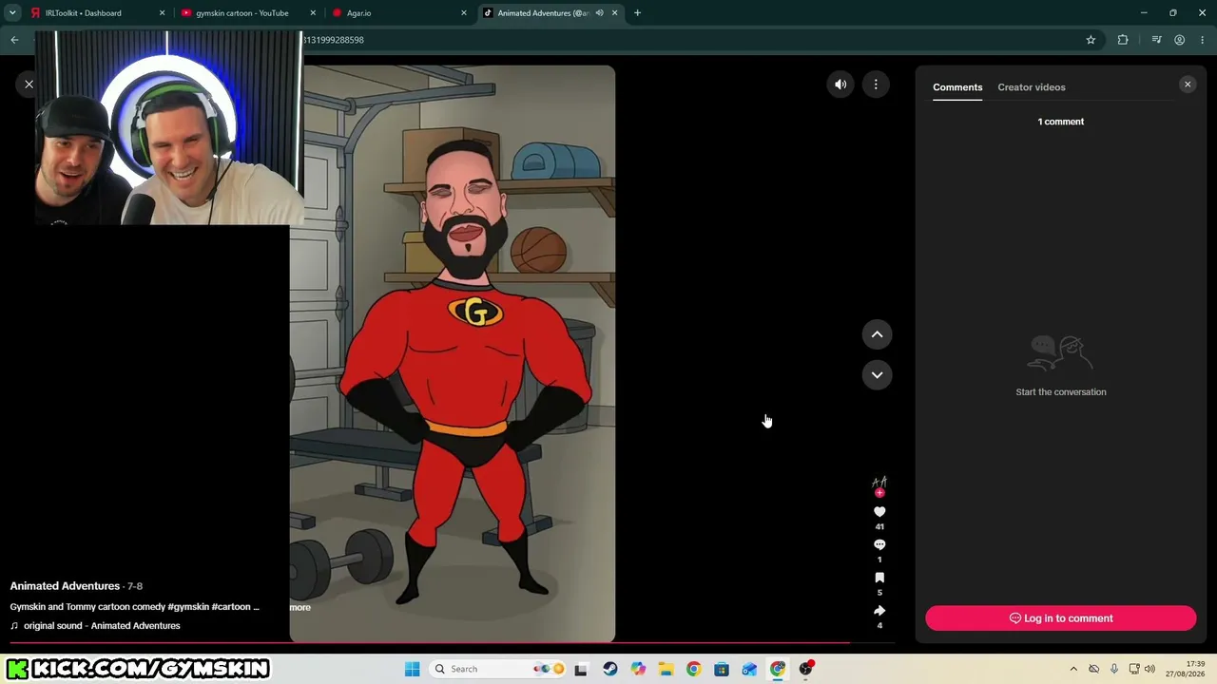Go to the previous video with the up arrow
Screen dimensions: 1217x684
(877, 334)
